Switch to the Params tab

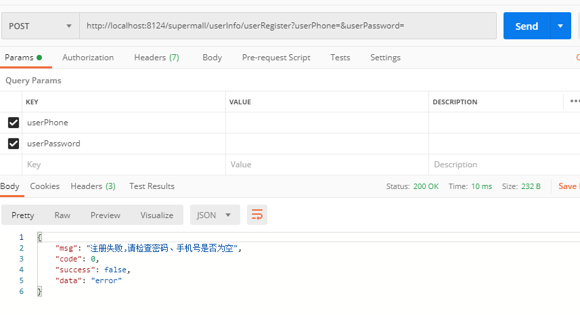pyautogui.click(x=23, y=58)
